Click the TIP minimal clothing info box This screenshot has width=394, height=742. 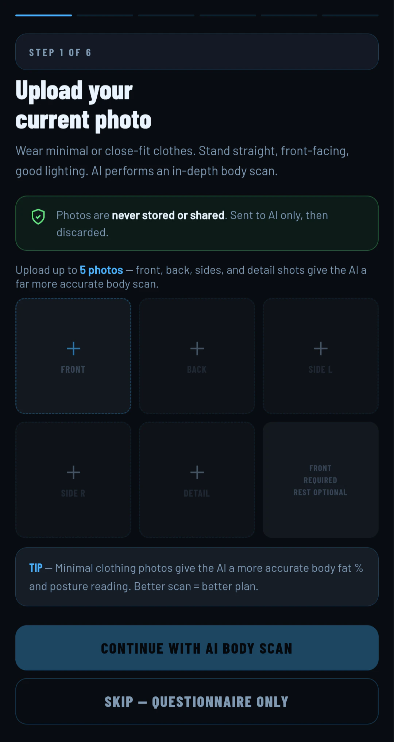coord(197,577)
